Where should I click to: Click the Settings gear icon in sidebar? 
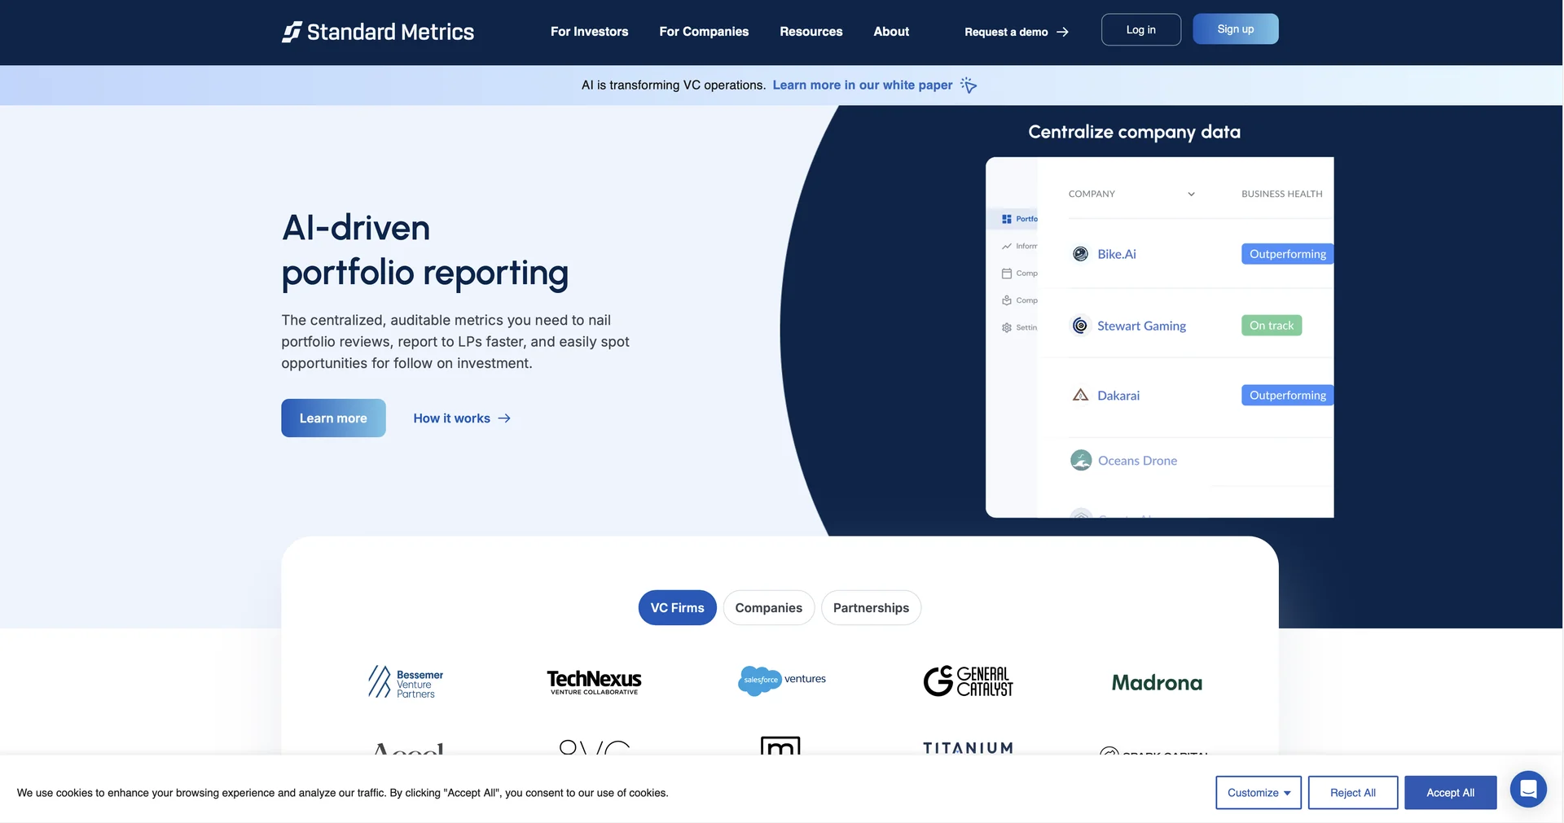[x=1007, y=327]
